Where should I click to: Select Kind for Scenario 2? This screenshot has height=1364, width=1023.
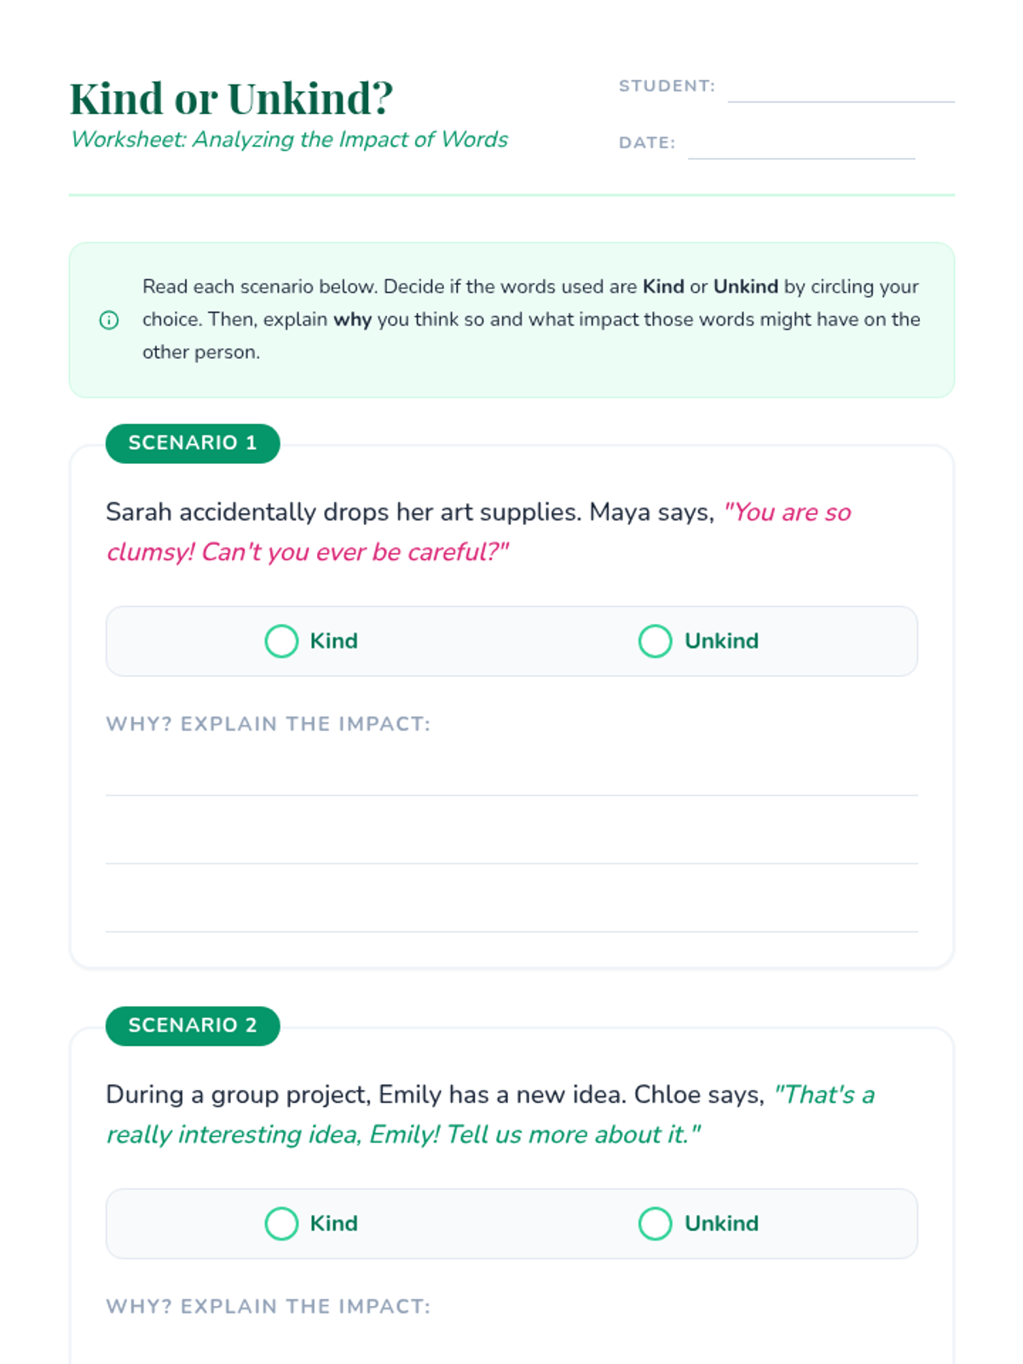(282, 1223)
